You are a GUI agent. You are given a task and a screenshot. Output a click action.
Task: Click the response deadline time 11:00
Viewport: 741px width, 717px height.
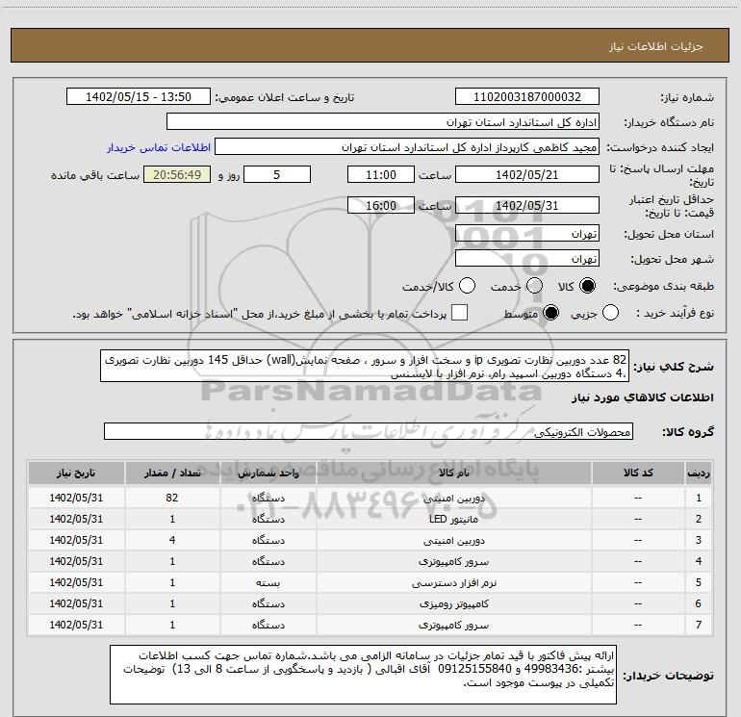pyautogui.click(x=381, y=175)
